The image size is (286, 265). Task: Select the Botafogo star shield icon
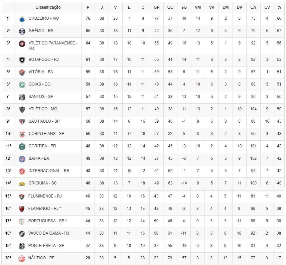pos(22,60)
